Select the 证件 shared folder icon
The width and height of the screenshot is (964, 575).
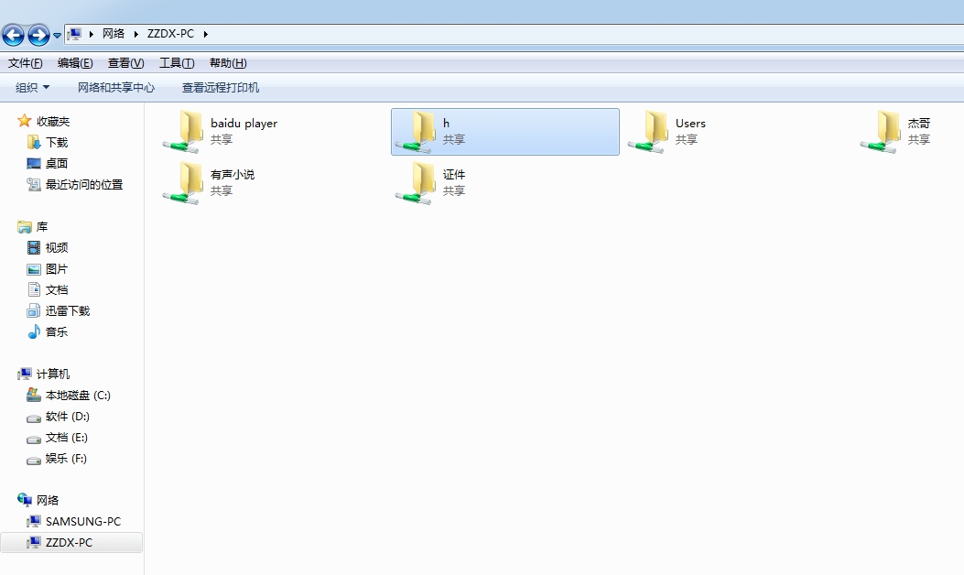coord(416,182)
